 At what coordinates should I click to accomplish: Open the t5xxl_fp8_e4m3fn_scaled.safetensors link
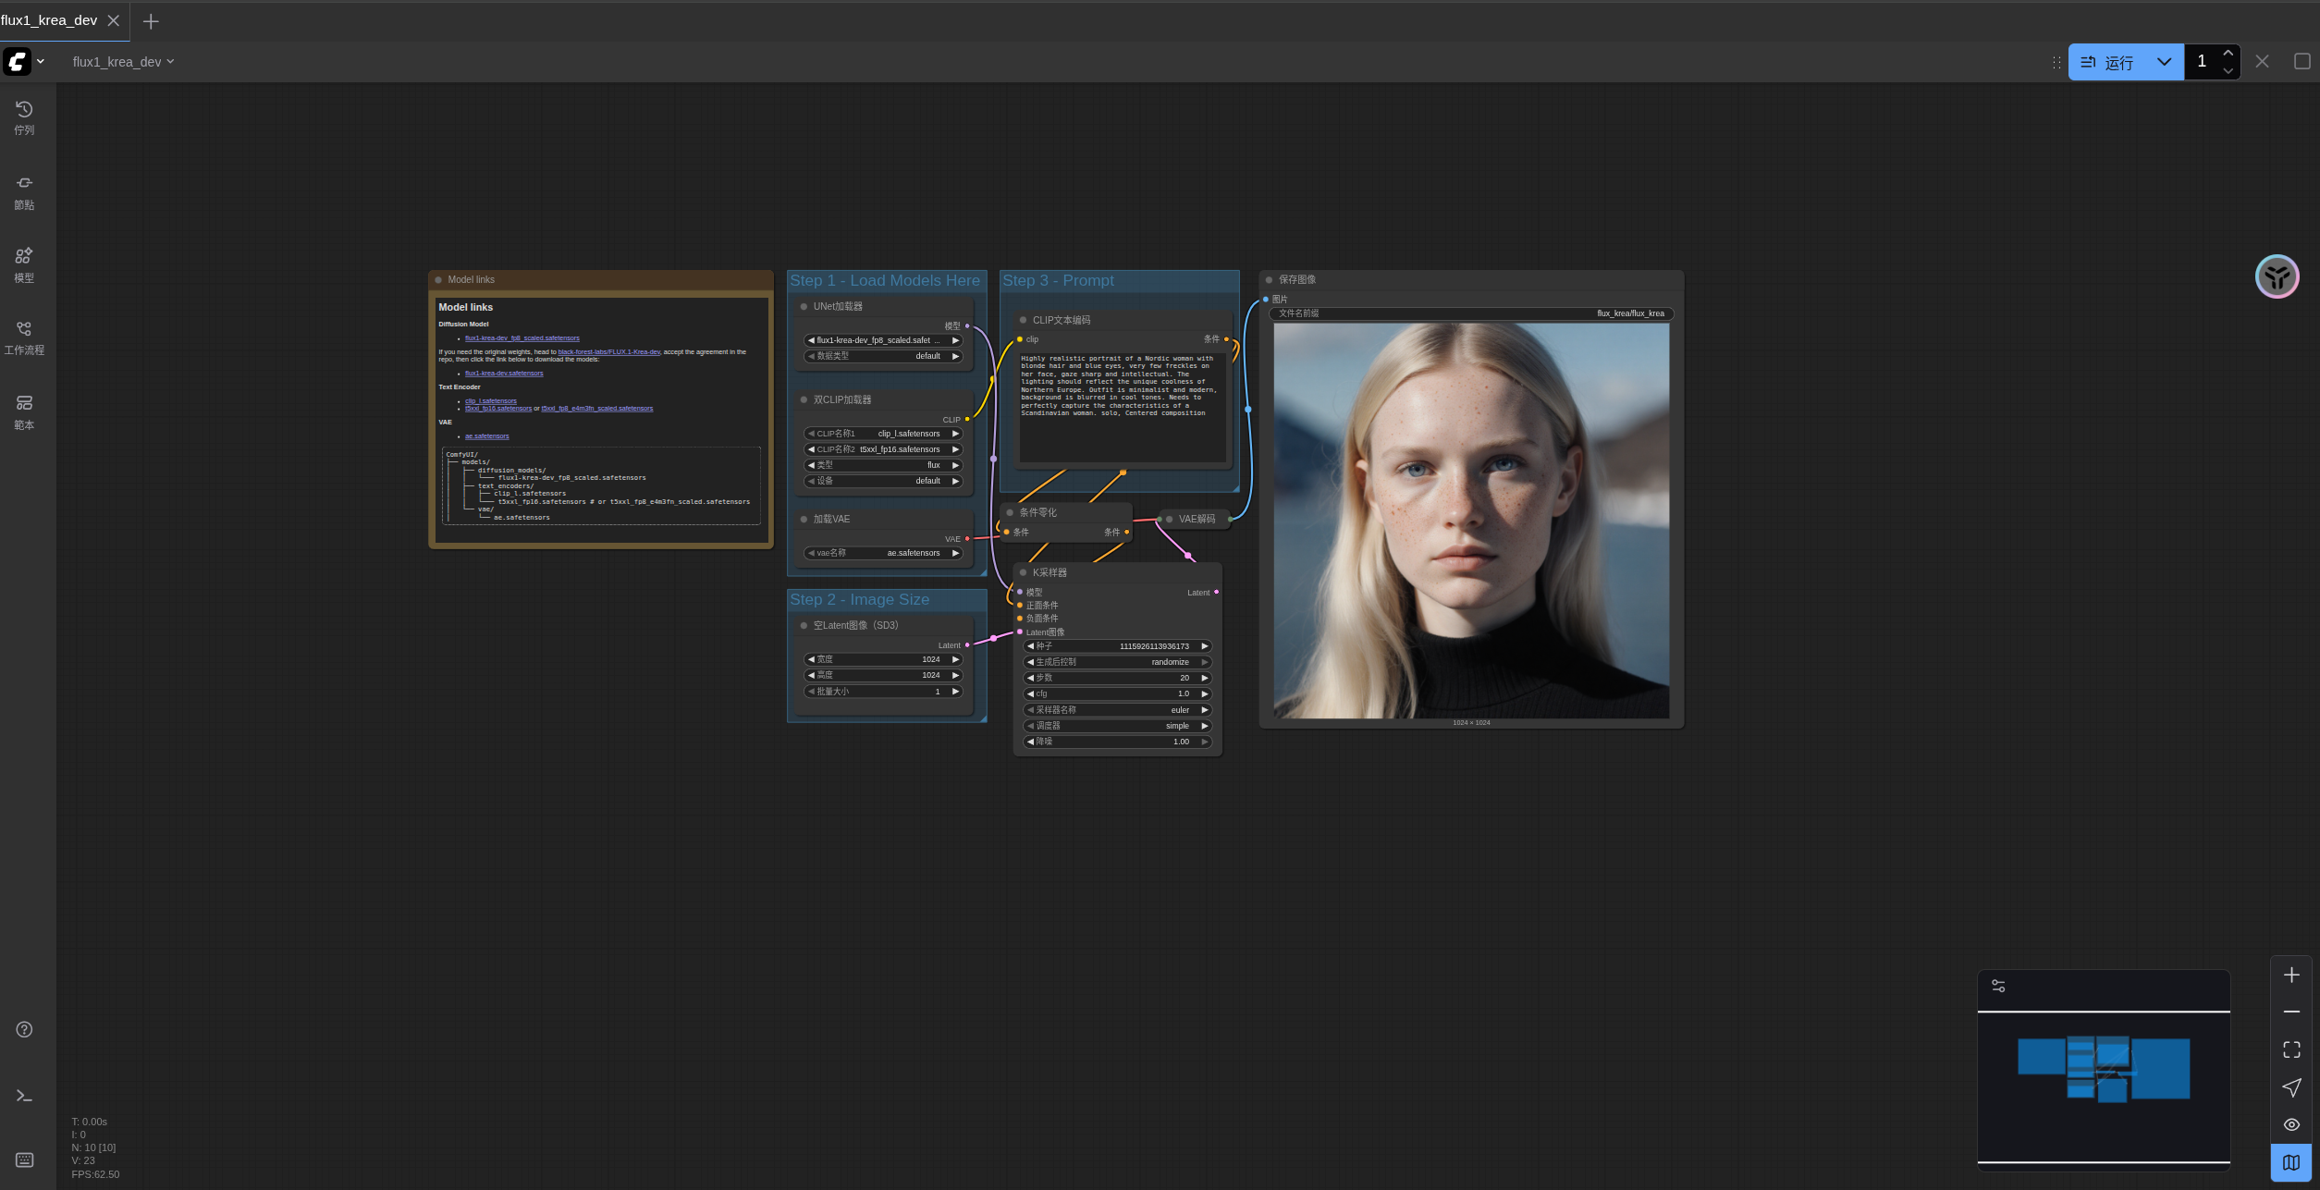click(x=597, y=409)
